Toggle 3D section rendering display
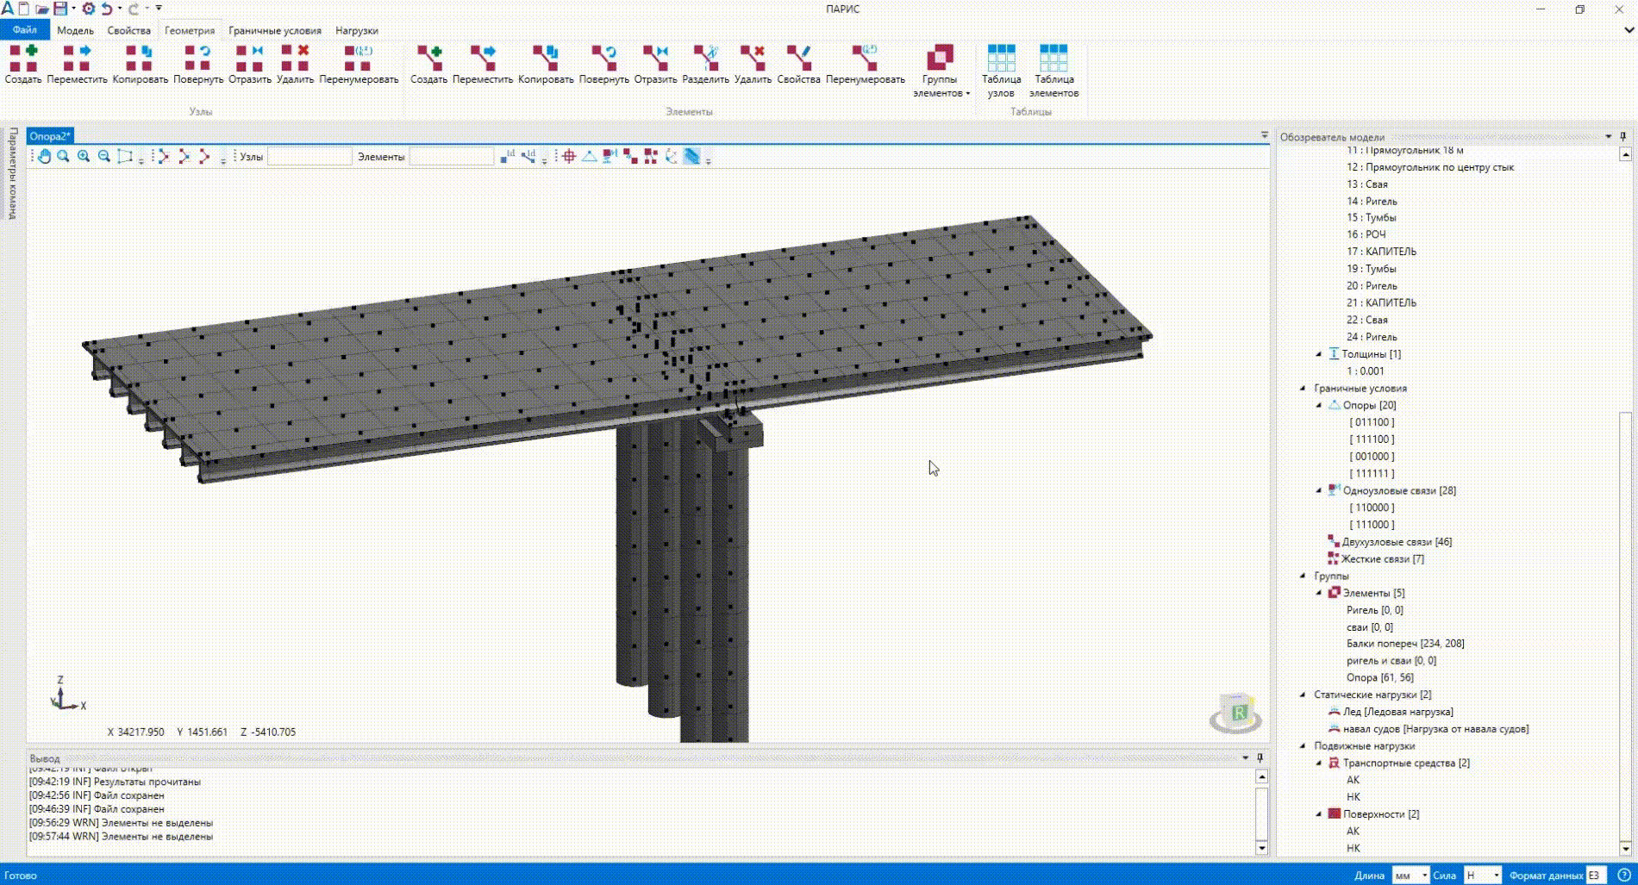The image size is (1638, 885). 692,156
